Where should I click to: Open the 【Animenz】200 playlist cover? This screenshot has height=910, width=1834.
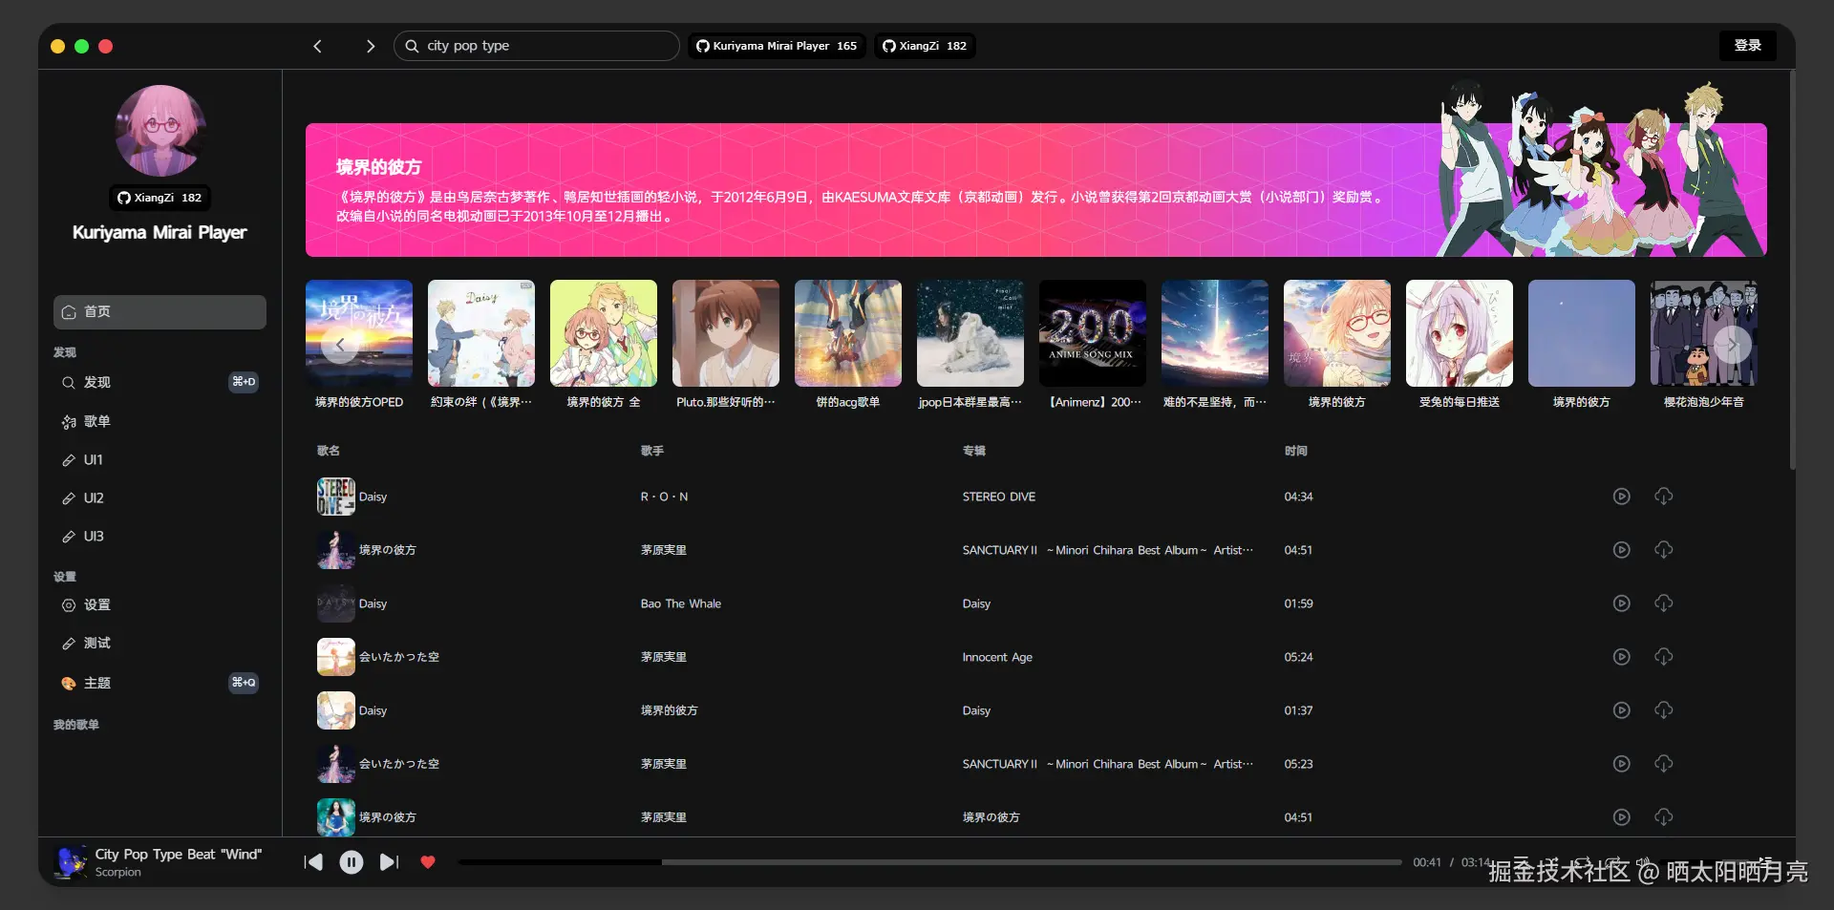pos(1093,333)
